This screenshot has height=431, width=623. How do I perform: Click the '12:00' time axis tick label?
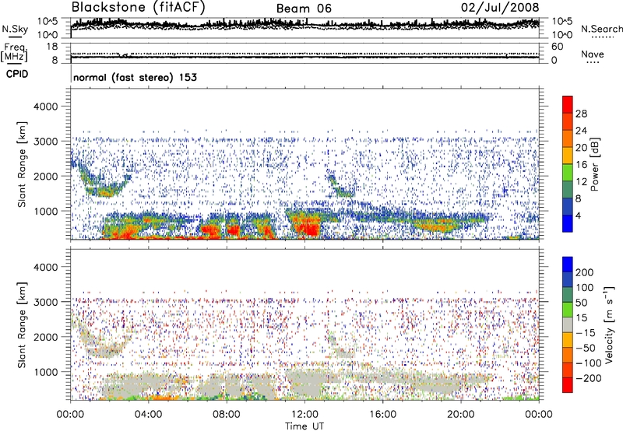pyautogui.click(x=304, y=415)
